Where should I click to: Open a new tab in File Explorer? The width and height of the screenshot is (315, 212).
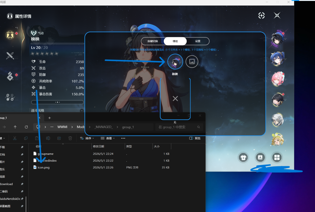point(50,118)
